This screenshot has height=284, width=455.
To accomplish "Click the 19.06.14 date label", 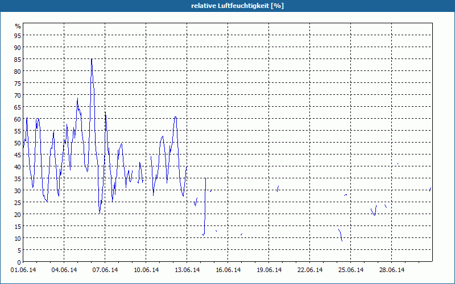I will [269, 270].
